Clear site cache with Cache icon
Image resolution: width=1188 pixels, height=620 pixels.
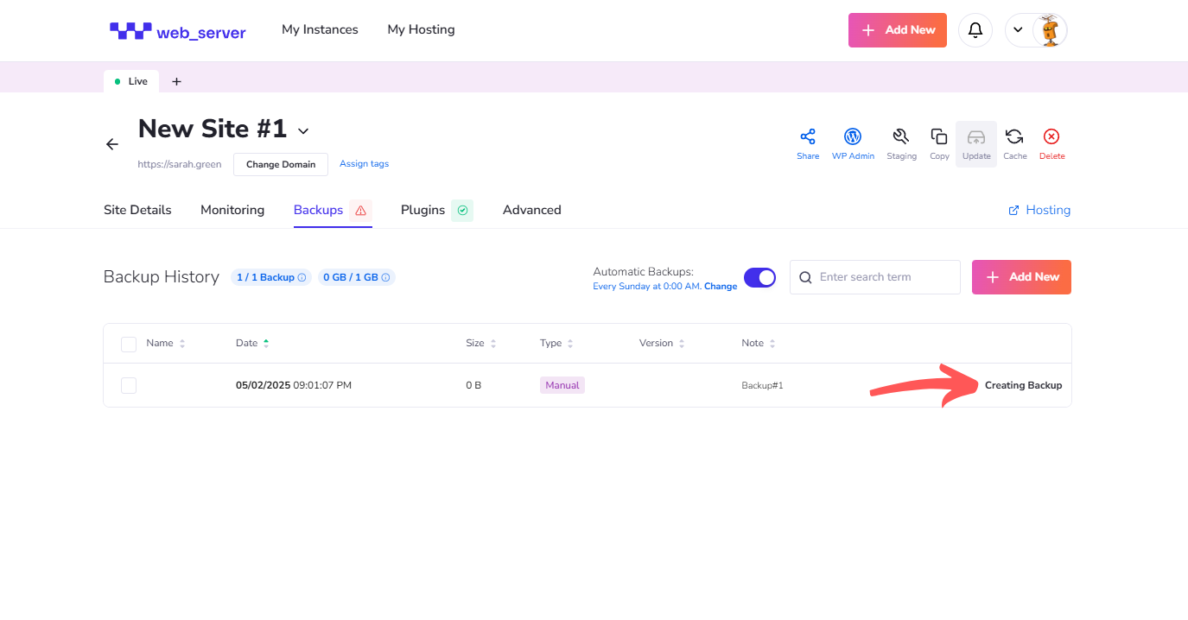(1014, 137)
